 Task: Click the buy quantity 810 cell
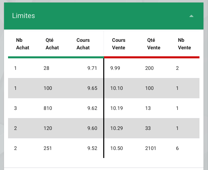tap(48, 108)
